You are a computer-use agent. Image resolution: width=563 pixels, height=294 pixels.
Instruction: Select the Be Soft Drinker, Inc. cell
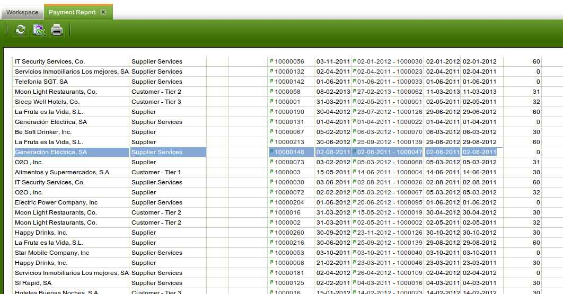tap(71, 132)
